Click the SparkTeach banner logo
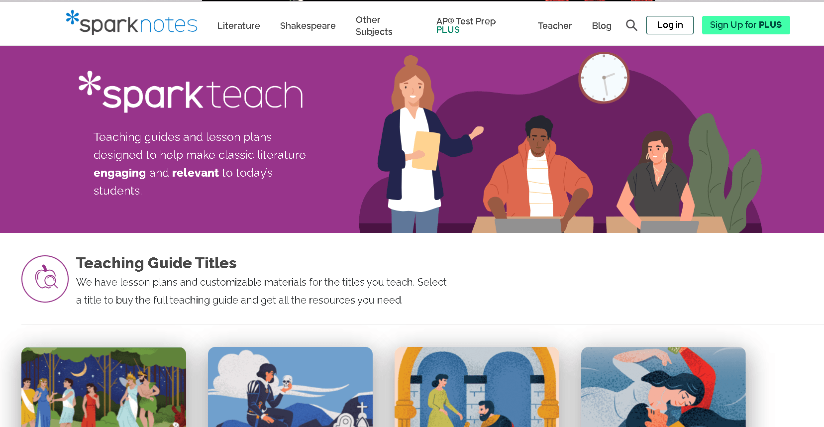Image resolution: width=824 pixels, height=427 pixels. [x=191, y=92]
